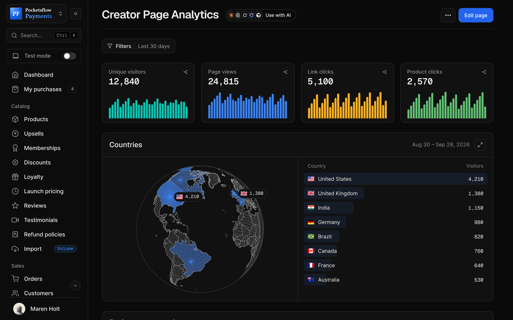Open Filters funnel button

pyautogui.click(x=119, y=46)
